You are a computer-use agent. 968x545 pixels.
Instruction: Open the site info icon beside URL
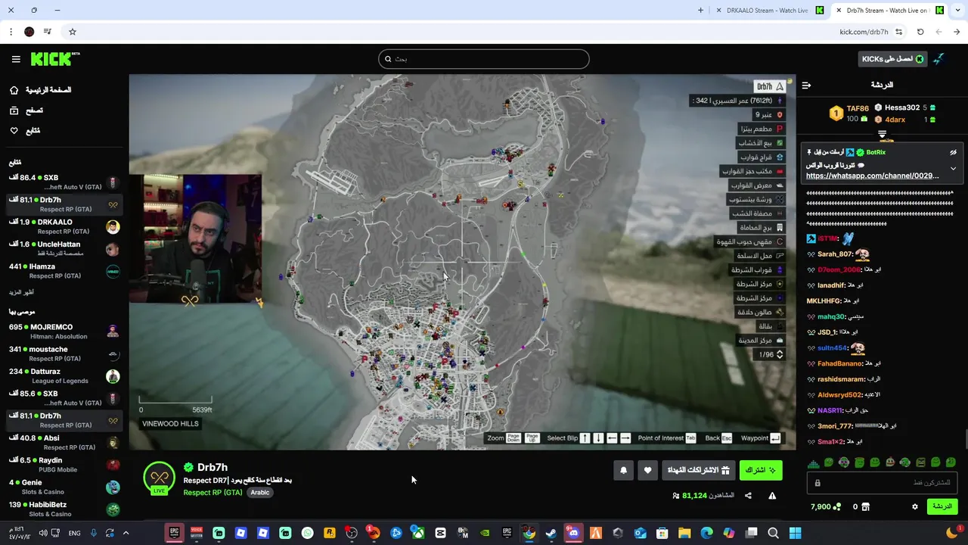coord(898,32)
